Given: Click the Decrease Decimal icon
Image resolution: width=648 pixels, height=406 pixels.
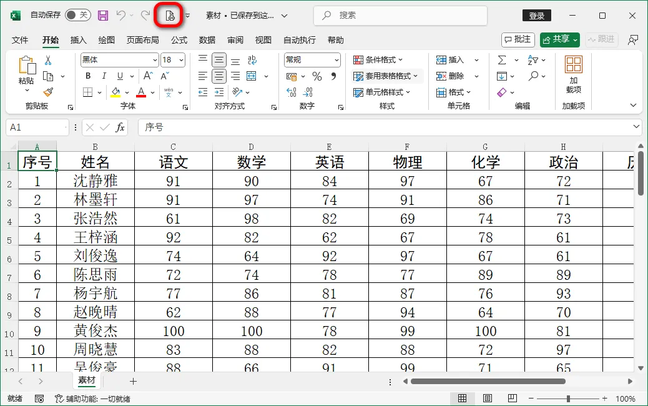Looking at the screenshot, I should tap(308, 92).
